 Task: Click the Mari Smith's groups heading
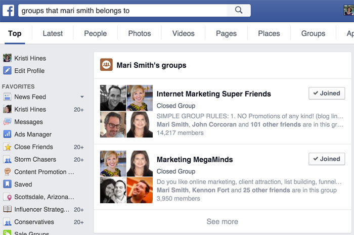(x=151, y=65)
